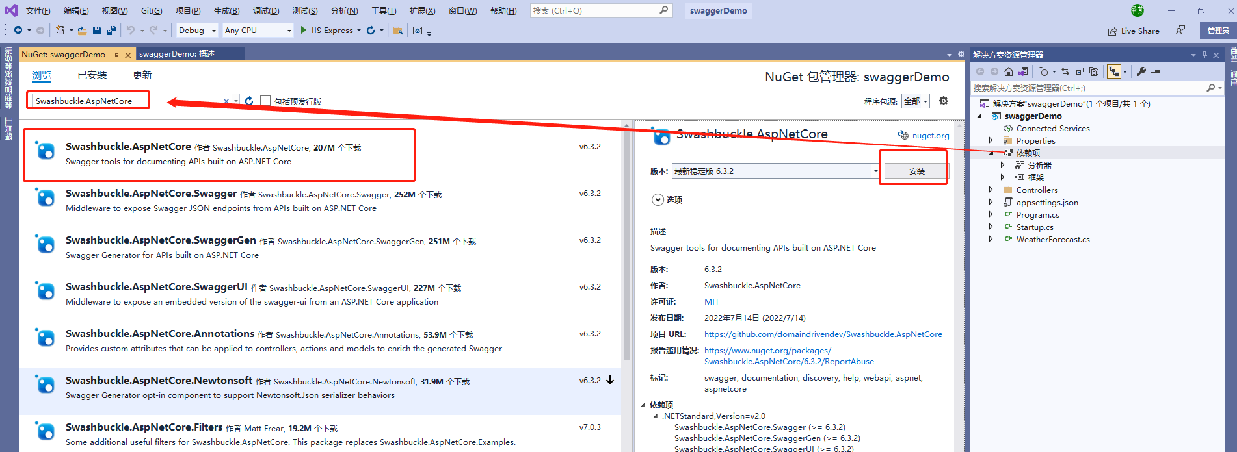Open the ReportAbuse nuget.org link
The width and height of the screenshot is (1237, 452).
[x=789, y=356]
